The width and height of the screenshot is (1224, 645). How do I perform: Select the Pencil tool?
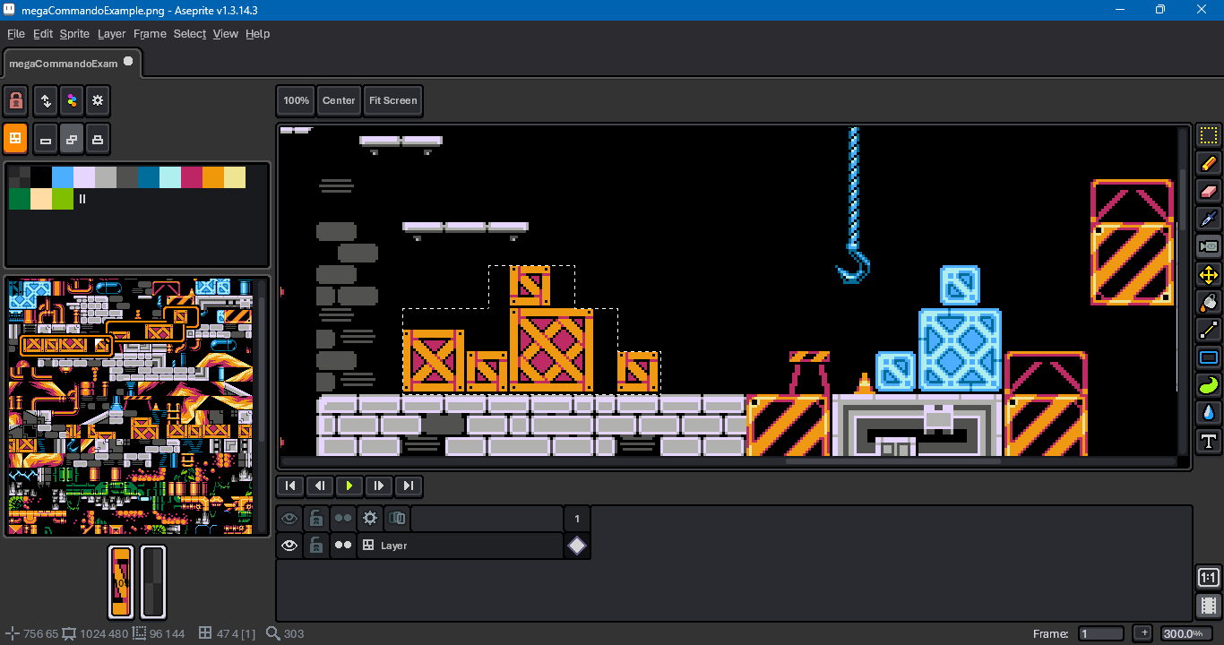point(1209,164)
